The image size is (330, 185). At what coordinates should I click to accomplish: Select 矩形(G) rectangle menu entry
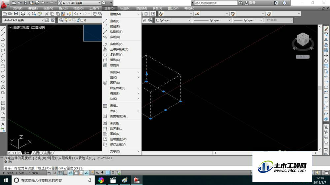pyautogui.click(x=121, y=60)
